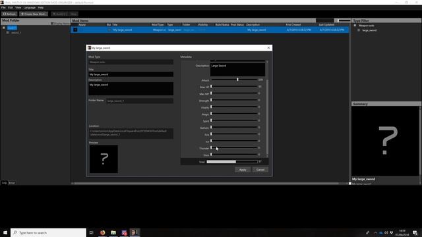422x237 pixels.
Task: Click the Magic slider
Action: tap(234, 114)
